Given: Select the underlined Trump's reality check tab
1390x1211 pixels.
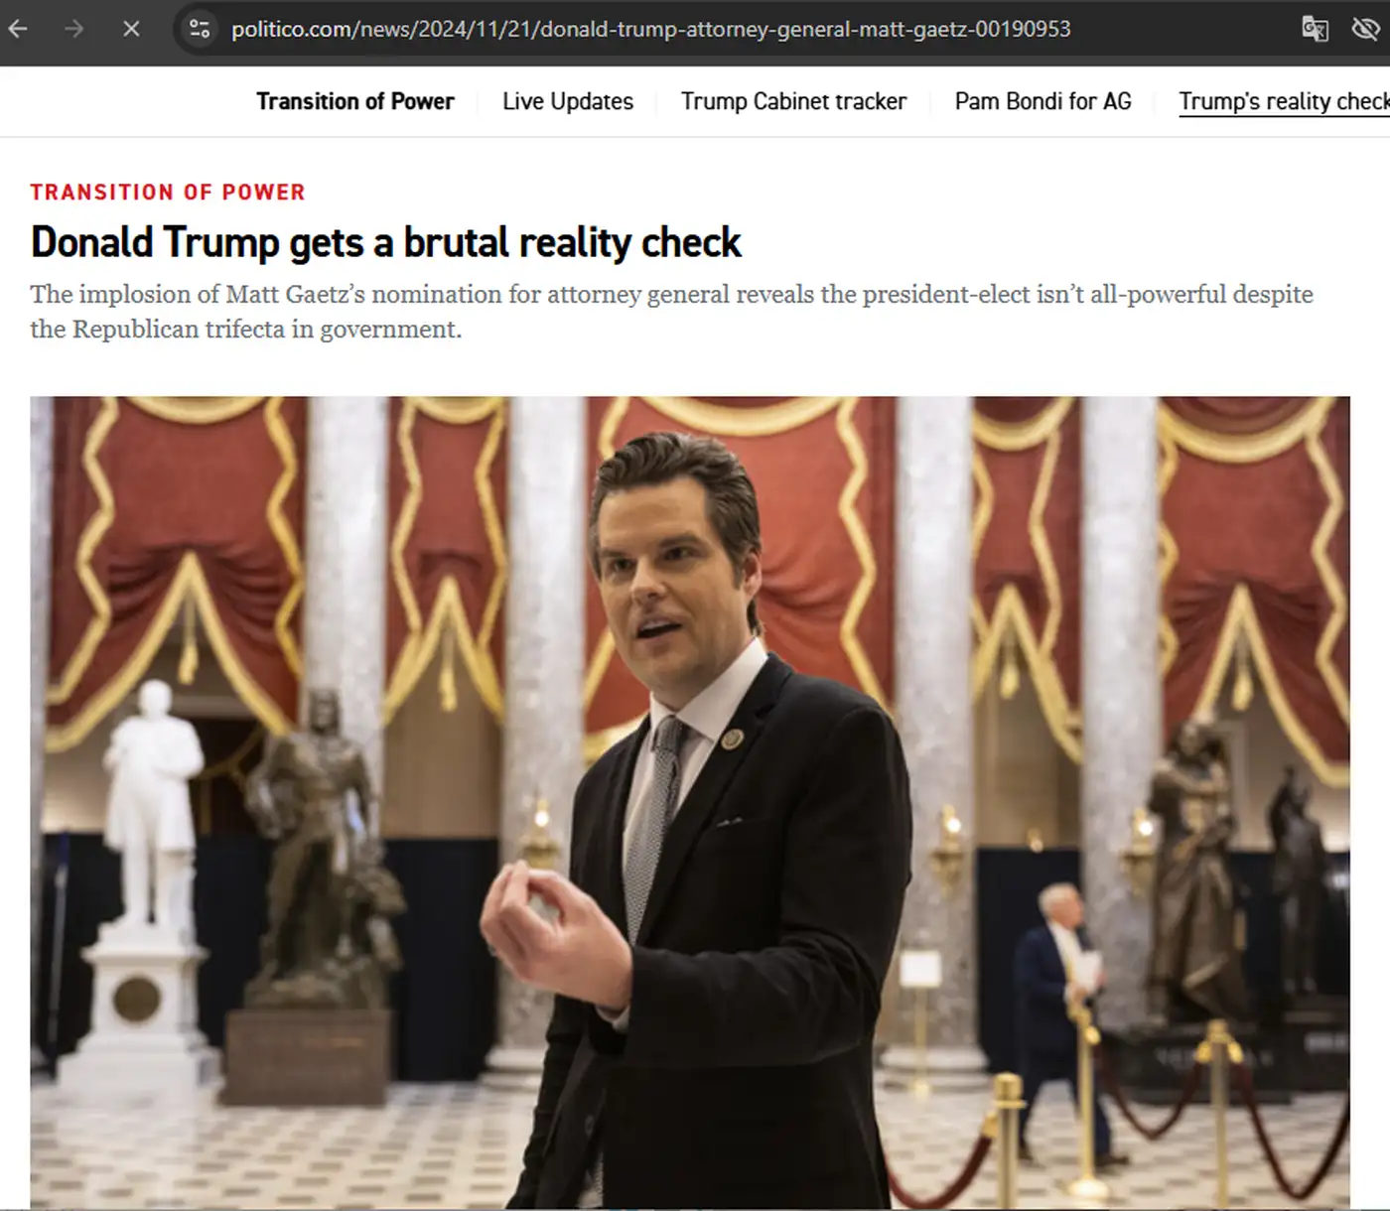Looking at the screenshot, I should [x=1283, y=101].
